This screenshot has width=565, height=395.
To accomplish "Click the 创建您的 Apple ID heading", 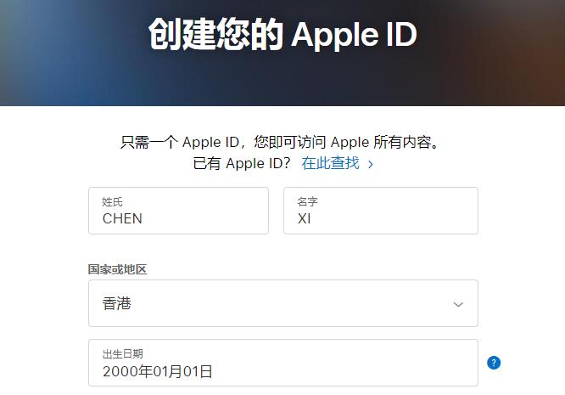I will click(x=282, y=34).
